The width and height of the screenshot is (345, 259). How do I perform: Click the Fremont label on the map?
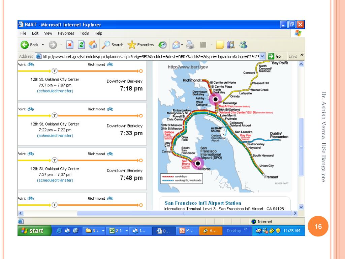click(271, 177)
